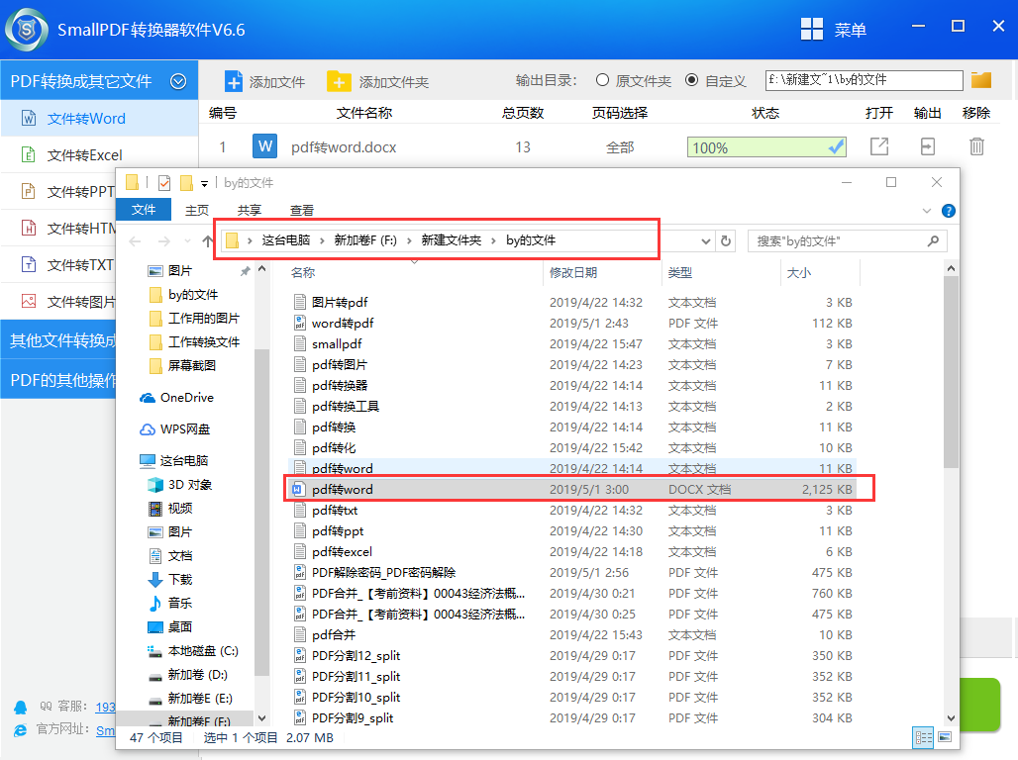
Task: Expand the PDF的其他操作 section
Action: click(58, 380)
